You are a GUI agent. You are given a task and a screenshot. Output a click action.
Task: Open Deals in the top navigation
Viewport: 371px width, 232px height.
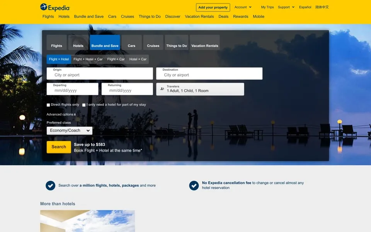(x=223, y=17)
